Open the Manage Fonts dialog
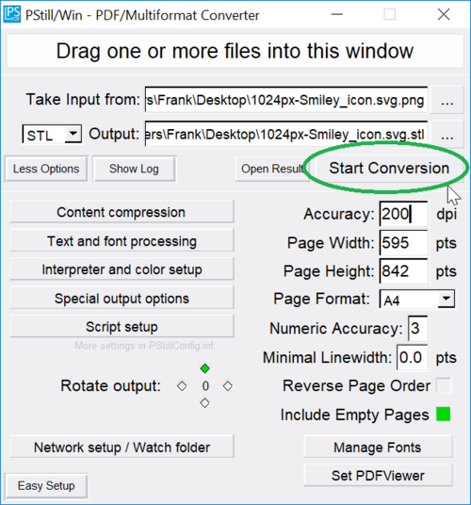 (378, 447)
